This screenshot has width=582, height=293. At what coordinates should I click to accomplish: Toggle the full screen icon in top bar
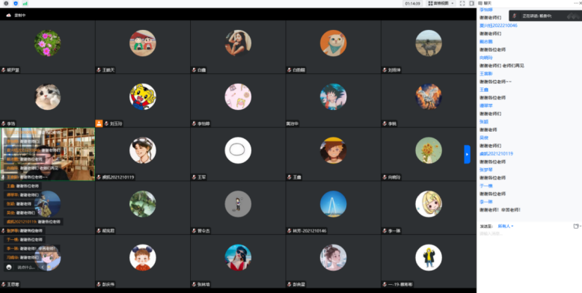[x=462, y=3]
